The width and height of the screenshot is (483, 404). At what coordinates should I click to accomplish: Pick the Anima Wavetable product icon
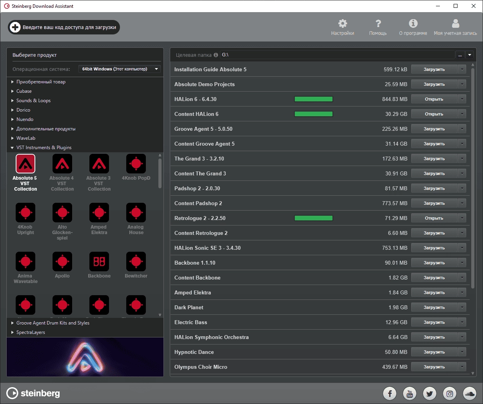click(25, 262)
